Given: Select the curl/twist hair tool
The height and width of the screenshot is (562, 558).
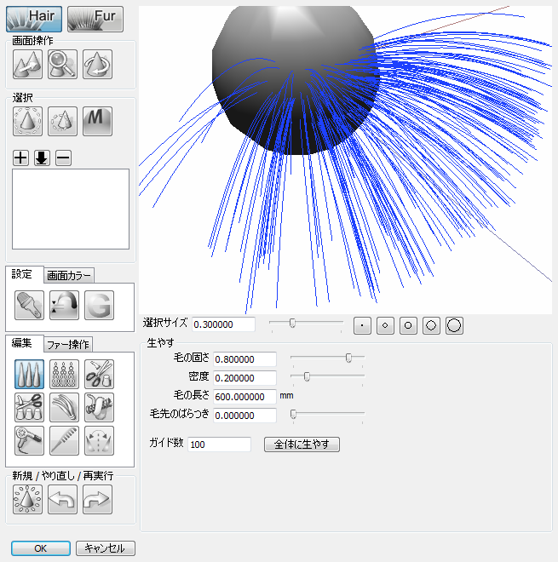Looking at the screenshot, I should 100,408.
